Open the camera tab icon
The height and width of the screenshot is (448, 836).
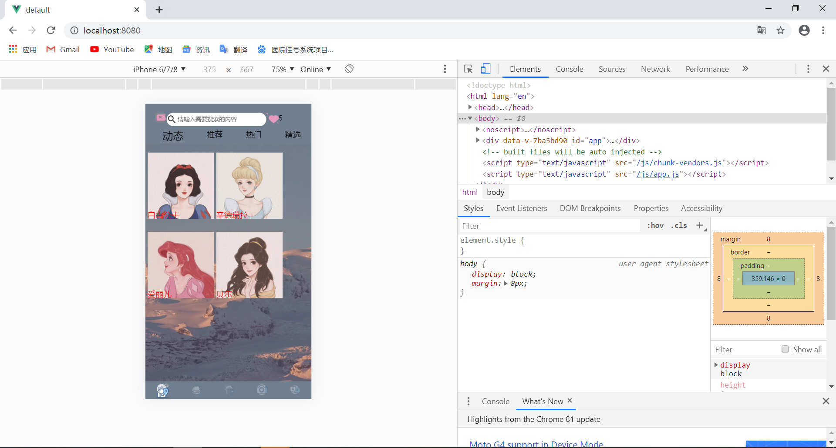click(262, 390)
